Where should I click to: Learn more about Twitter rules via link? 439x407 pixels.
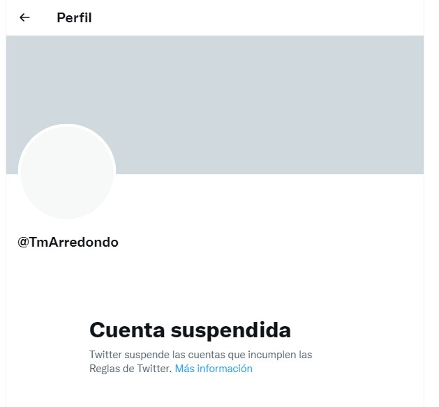(x=214, y=369)
